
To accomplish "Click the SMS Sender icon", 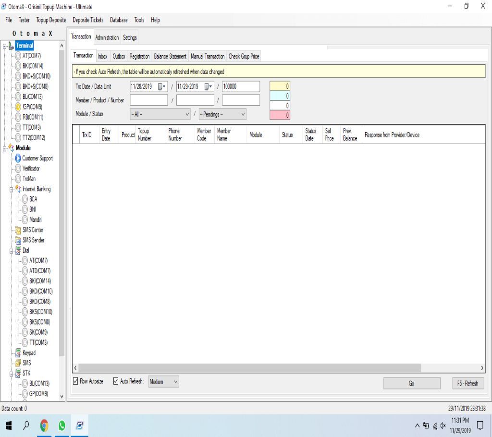I will [18, 240].
